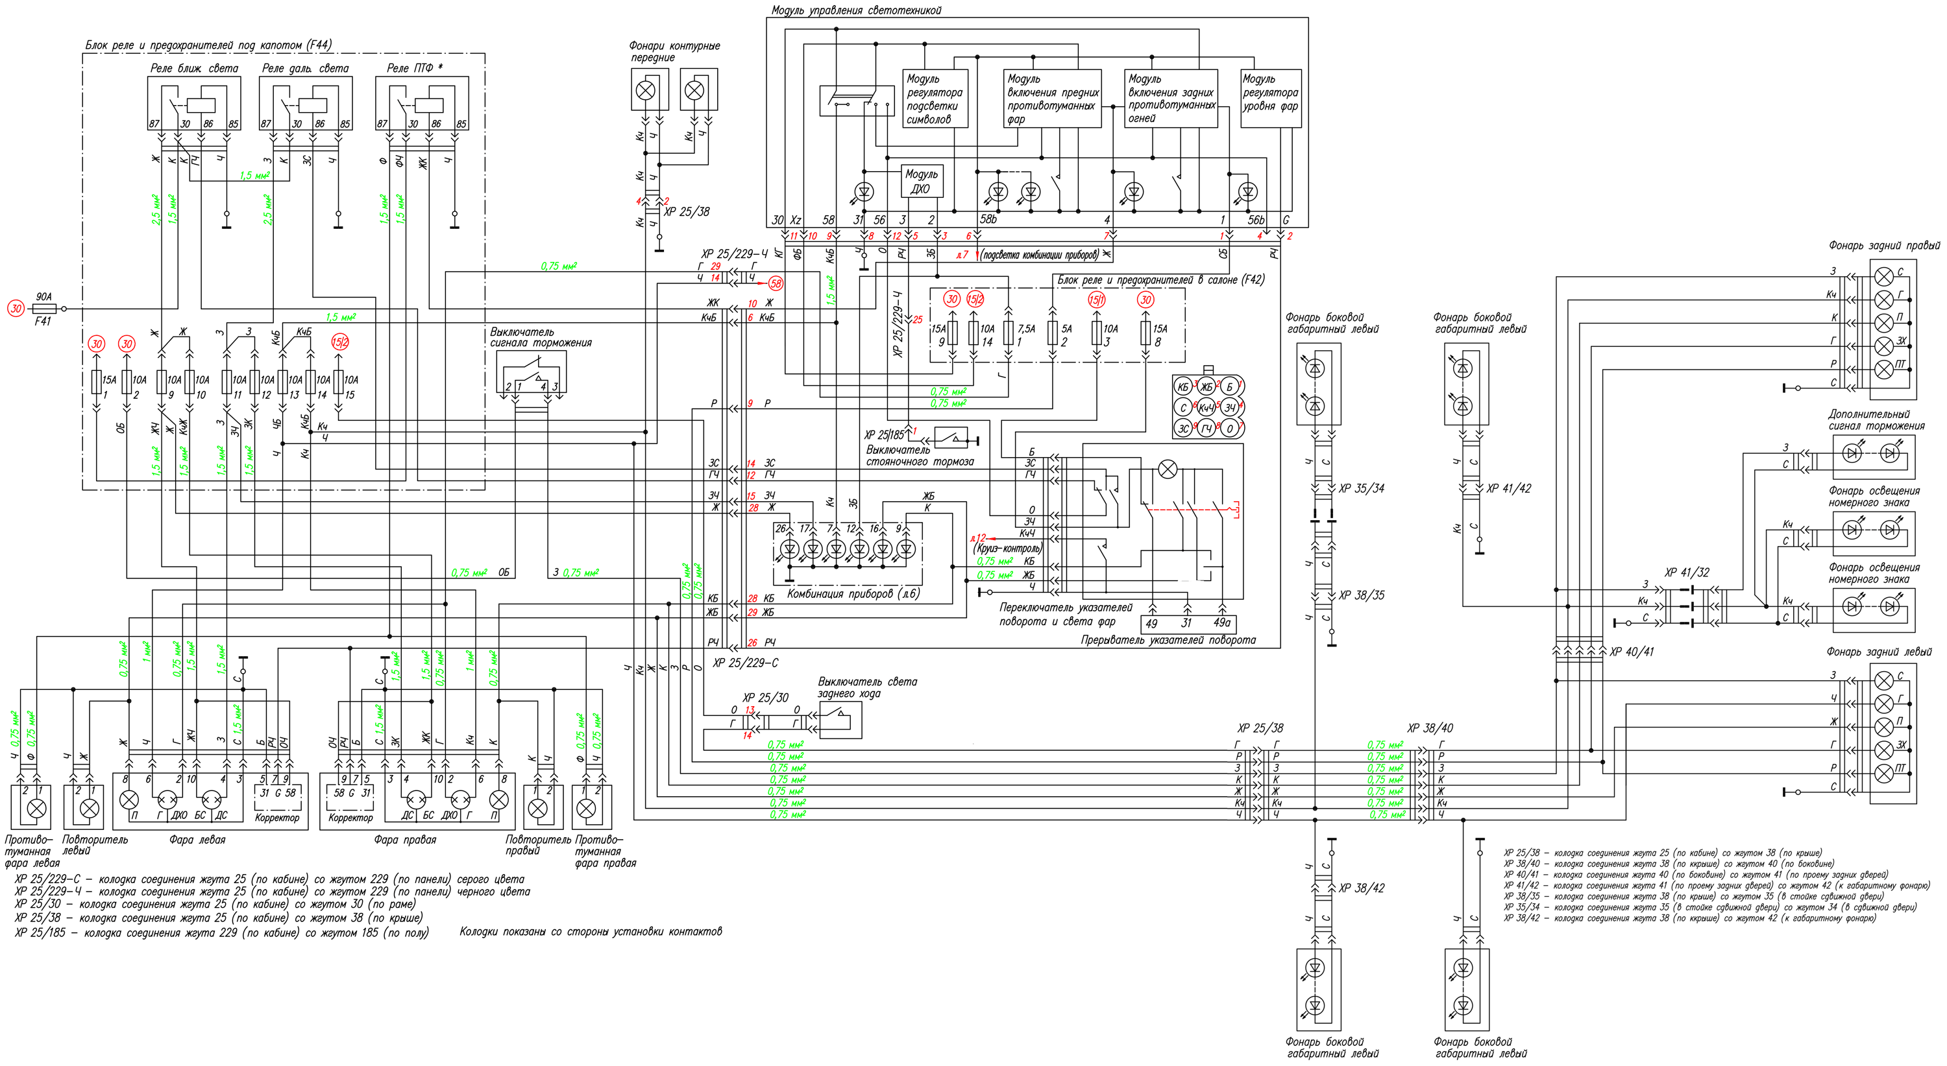Click the under-hood fuse block title (F44)

point(208,45)
